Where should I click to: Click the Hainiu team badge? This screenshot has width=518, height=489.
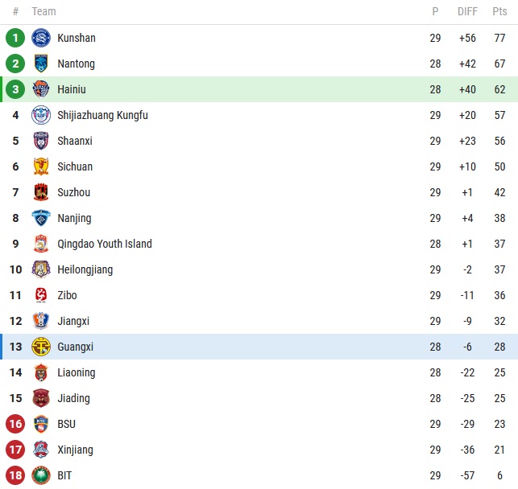tap(40, 89)
